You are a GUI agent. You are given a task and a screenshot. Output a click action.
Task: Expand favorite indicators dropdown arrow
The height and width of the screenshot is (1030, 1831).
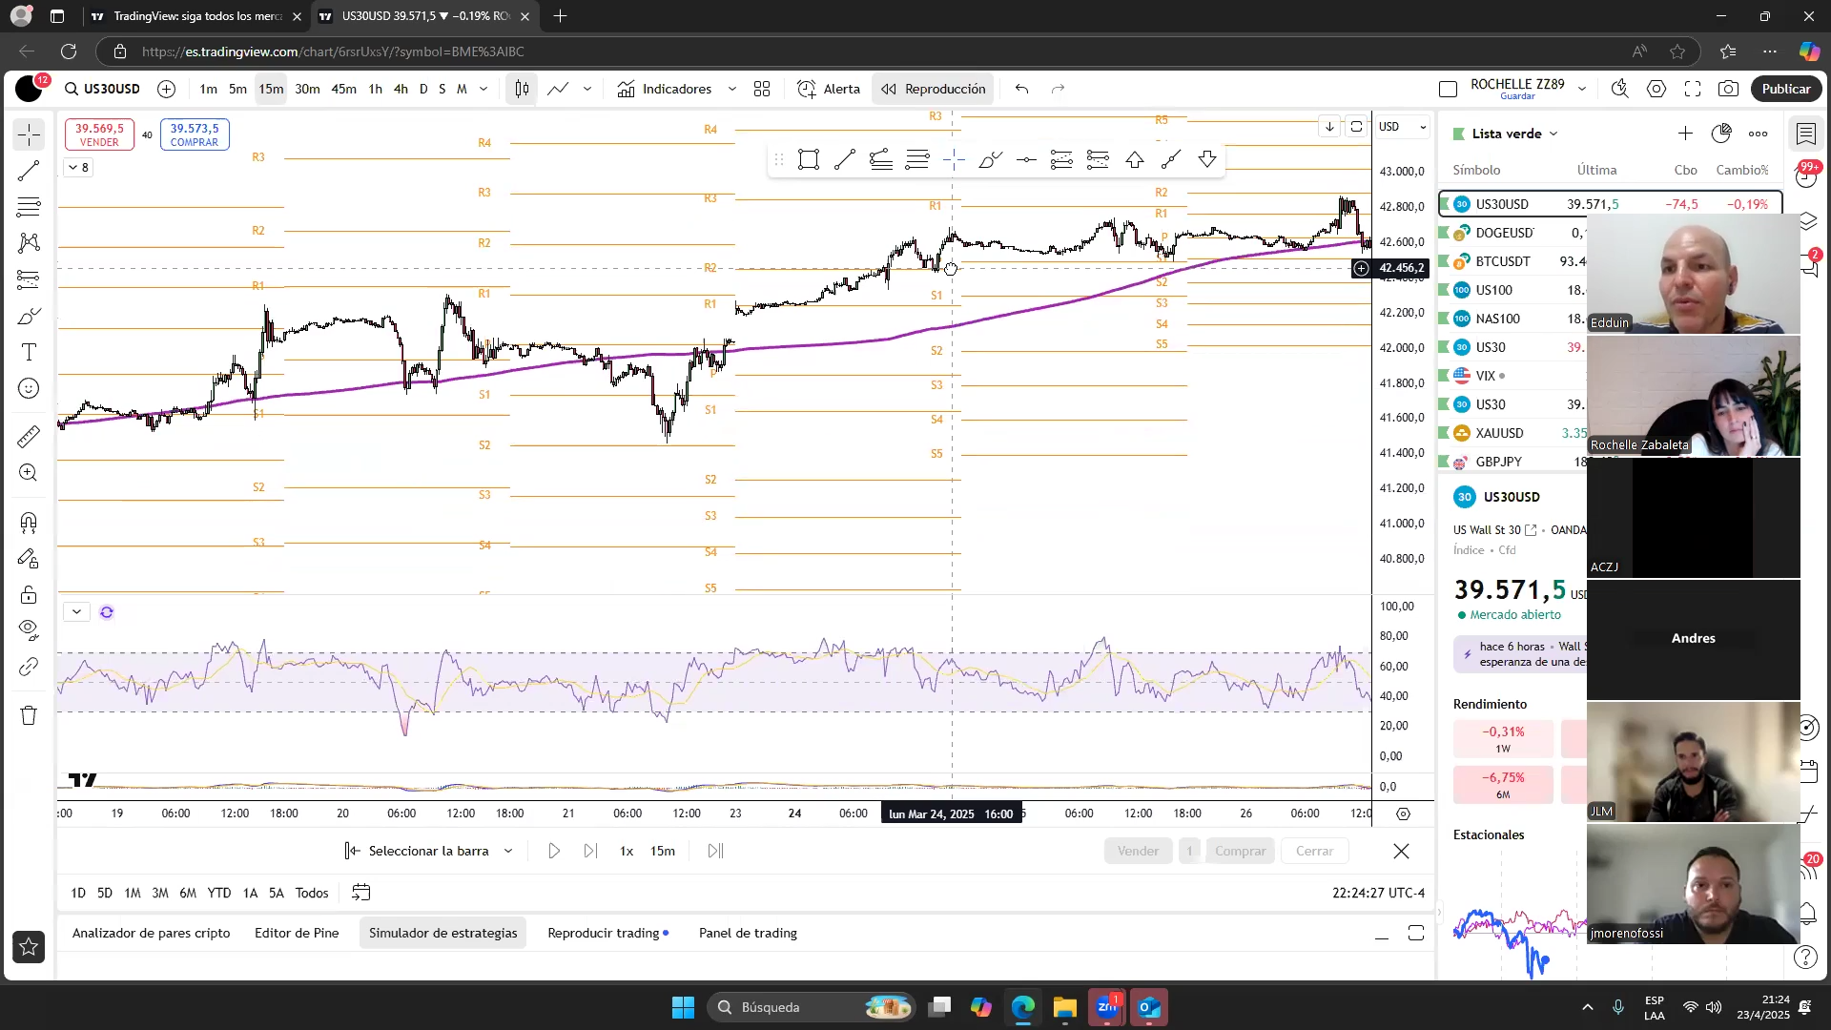[x=731, y=89]
